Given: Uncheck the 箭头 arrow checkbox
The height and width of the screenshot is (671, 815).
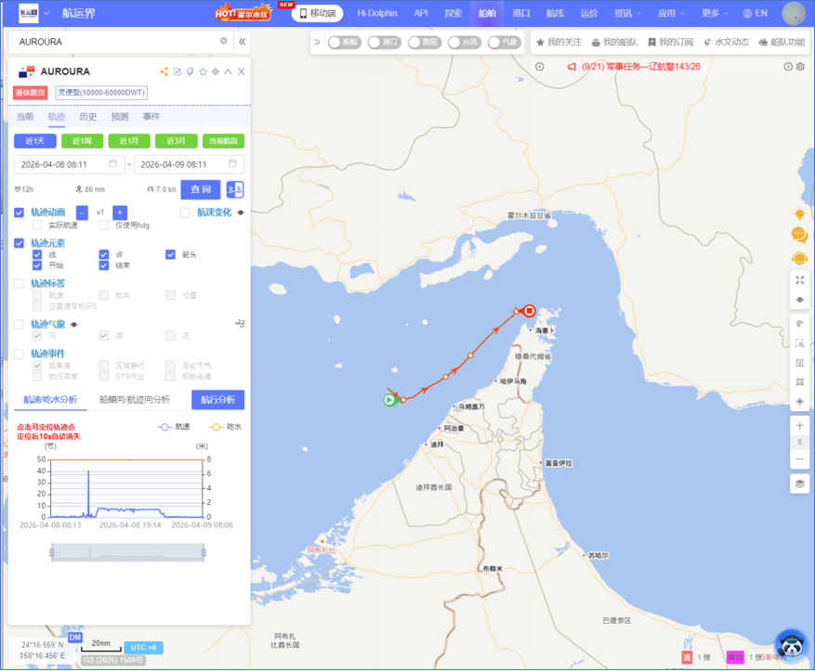Looking at the screenshot, I should pos(171,254).
